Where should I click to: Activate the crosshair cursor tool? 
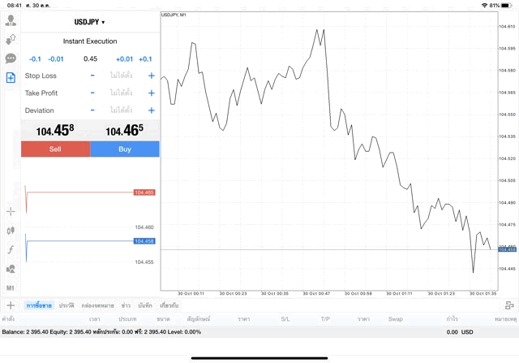pos(11,211)
